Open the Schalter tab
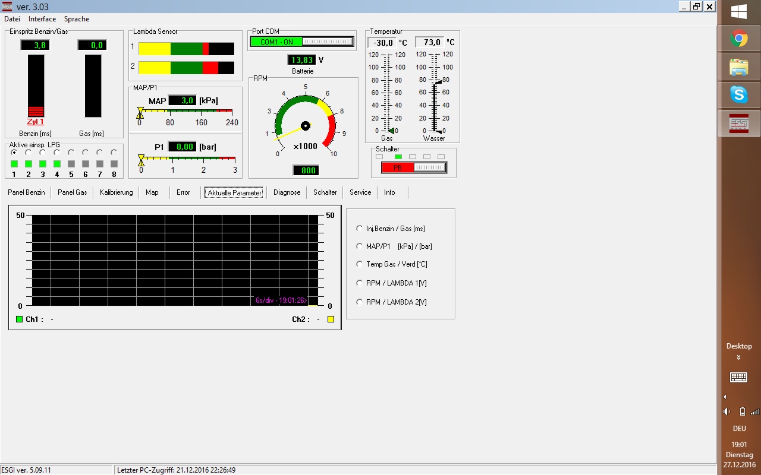 (325, 192)
